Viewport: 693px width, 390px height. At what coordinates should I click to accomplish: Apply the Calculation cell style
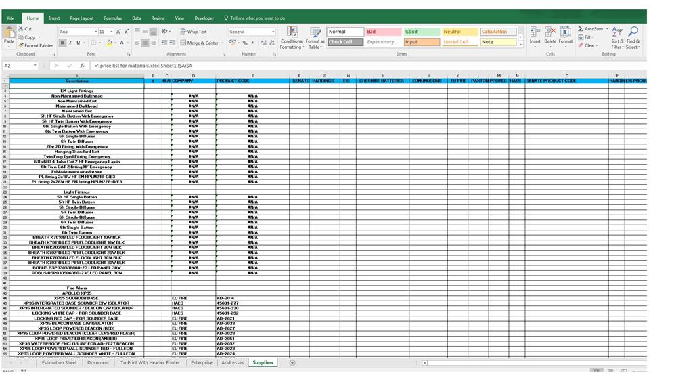point(498,32)
